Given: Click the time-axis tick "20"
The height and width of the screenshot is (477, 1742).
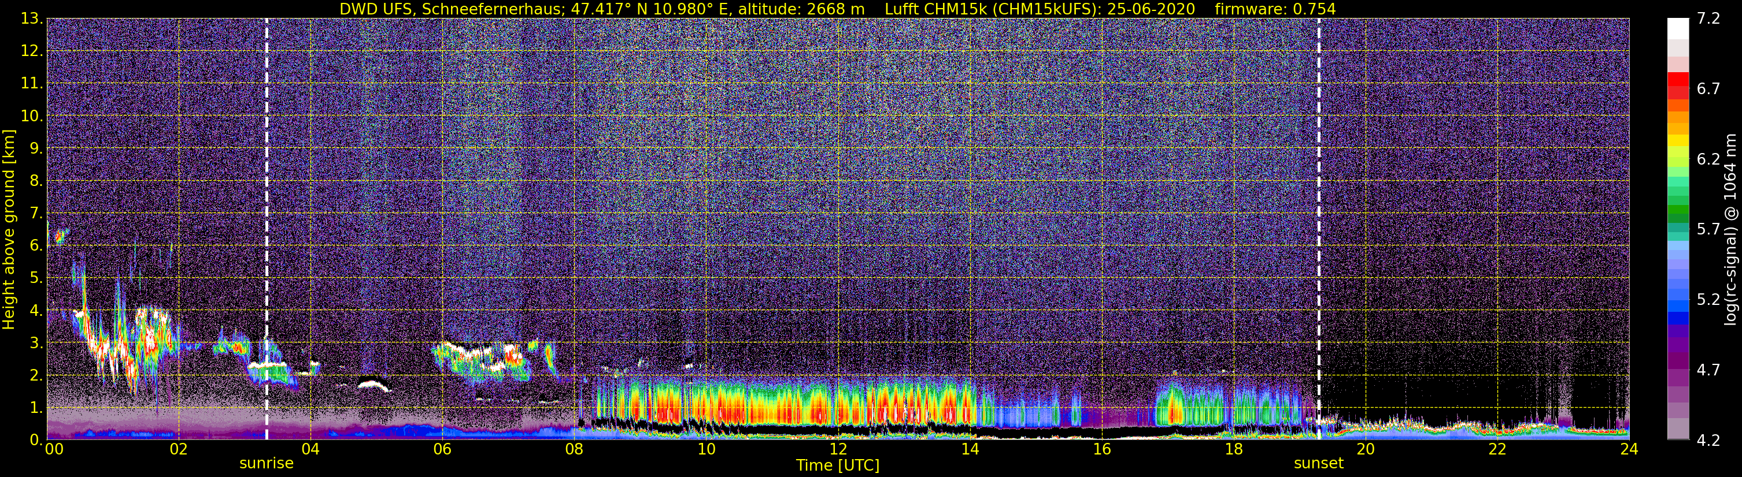Looking at the screenshot, I should pos(1366,450).
